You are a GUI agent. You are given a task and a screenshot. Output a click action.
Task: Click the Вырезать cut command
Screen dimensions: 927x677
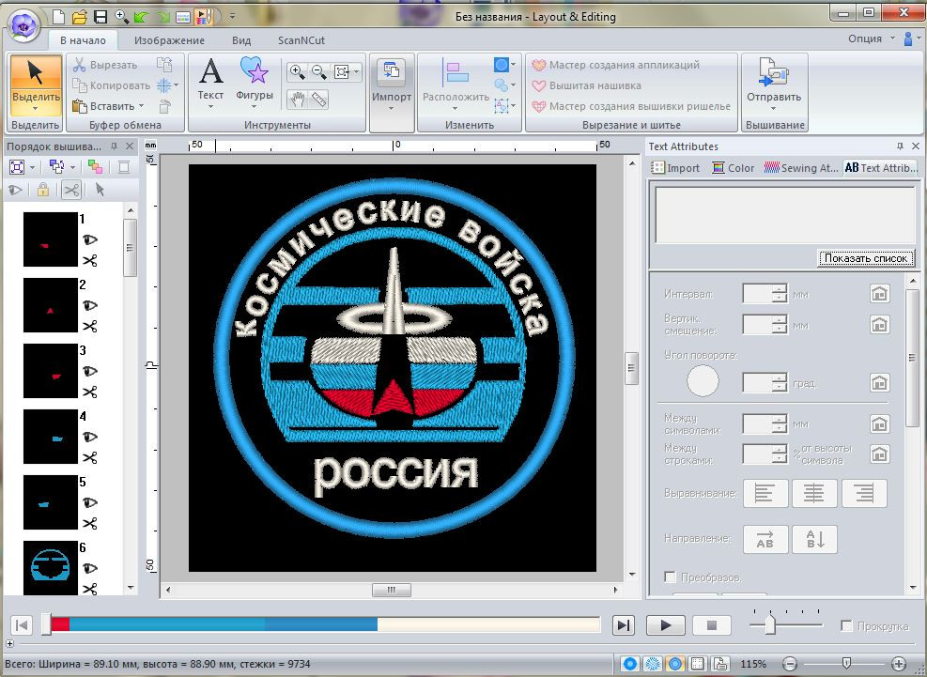coord(104,65)
